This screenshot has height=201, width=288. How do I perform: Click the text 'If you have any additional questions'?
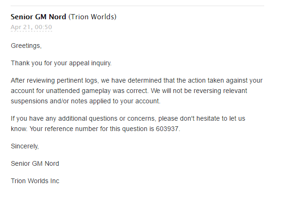(64, 119)
